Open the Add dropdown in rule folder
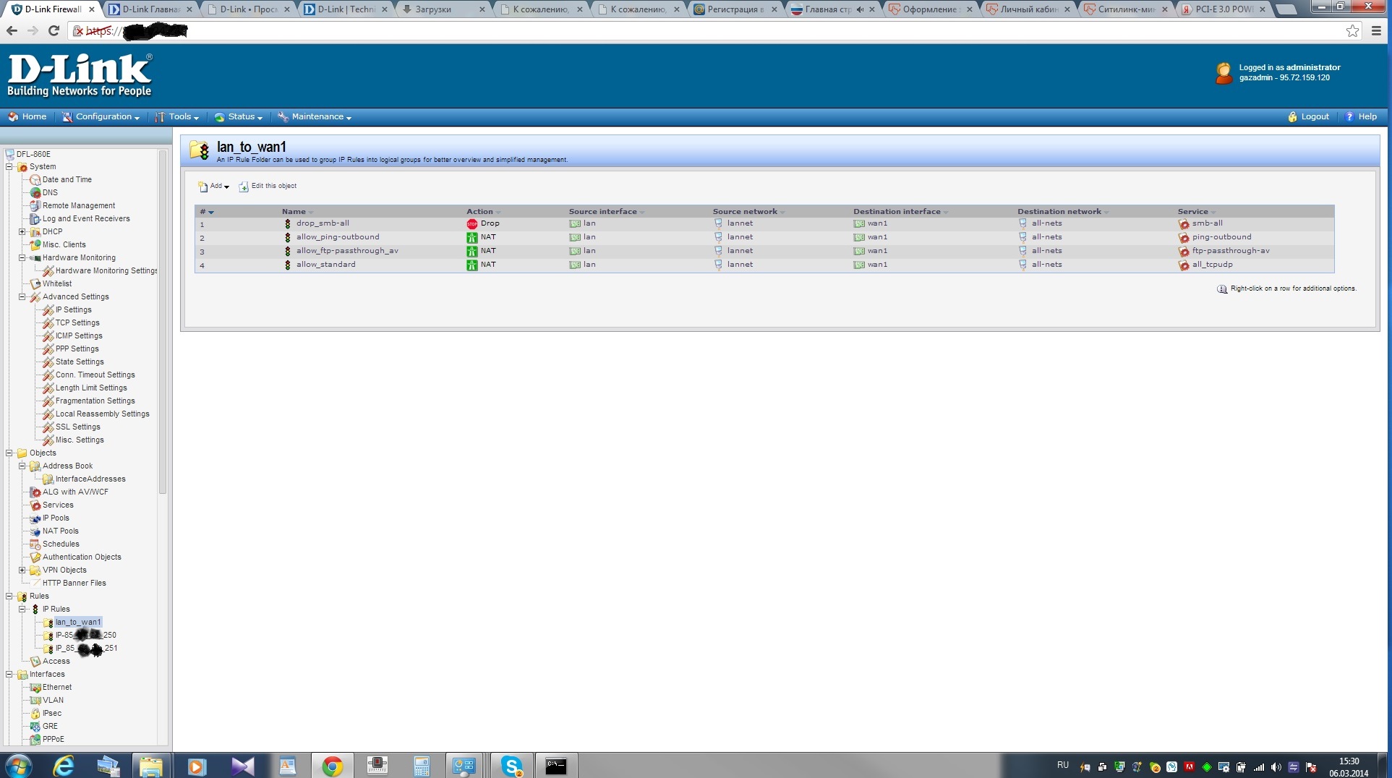 pos(214,187)
